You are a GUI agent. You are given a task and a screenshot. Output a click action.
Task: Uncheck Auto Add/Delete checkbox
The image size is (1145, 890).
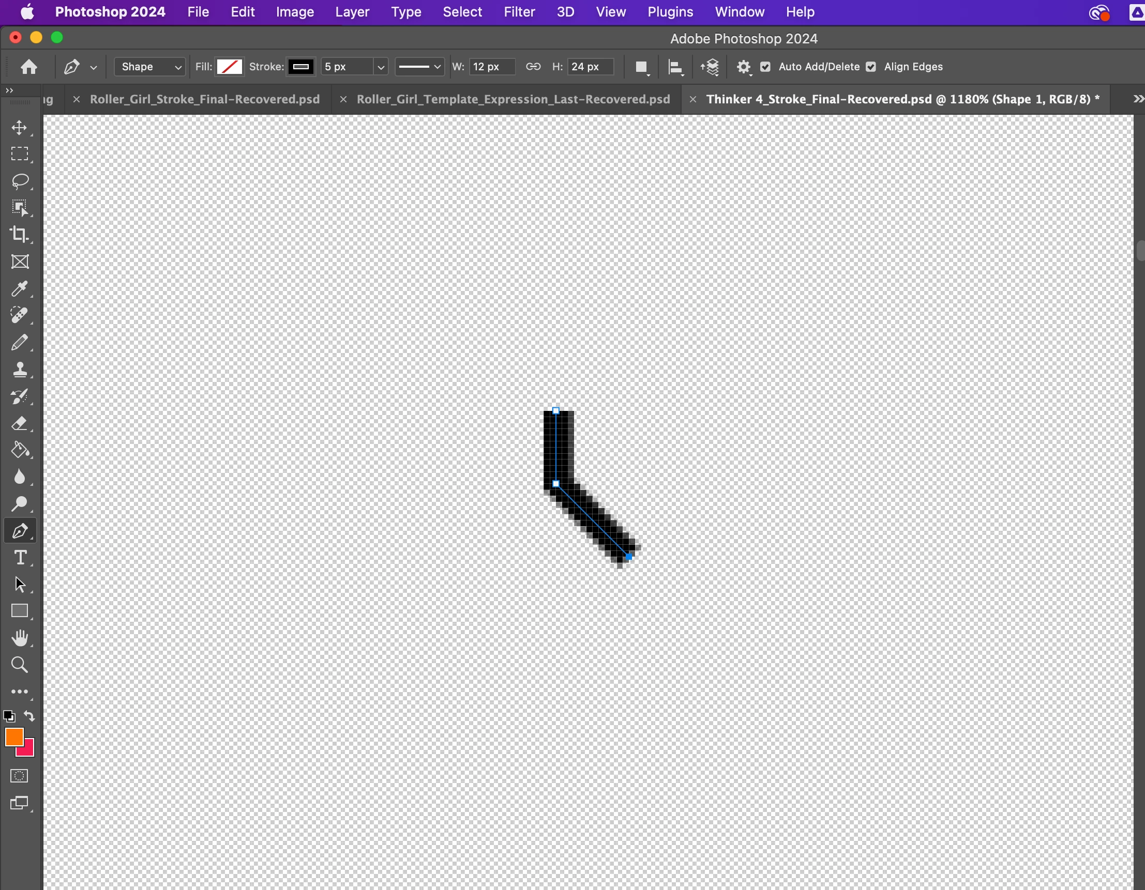tap(765, 67)
